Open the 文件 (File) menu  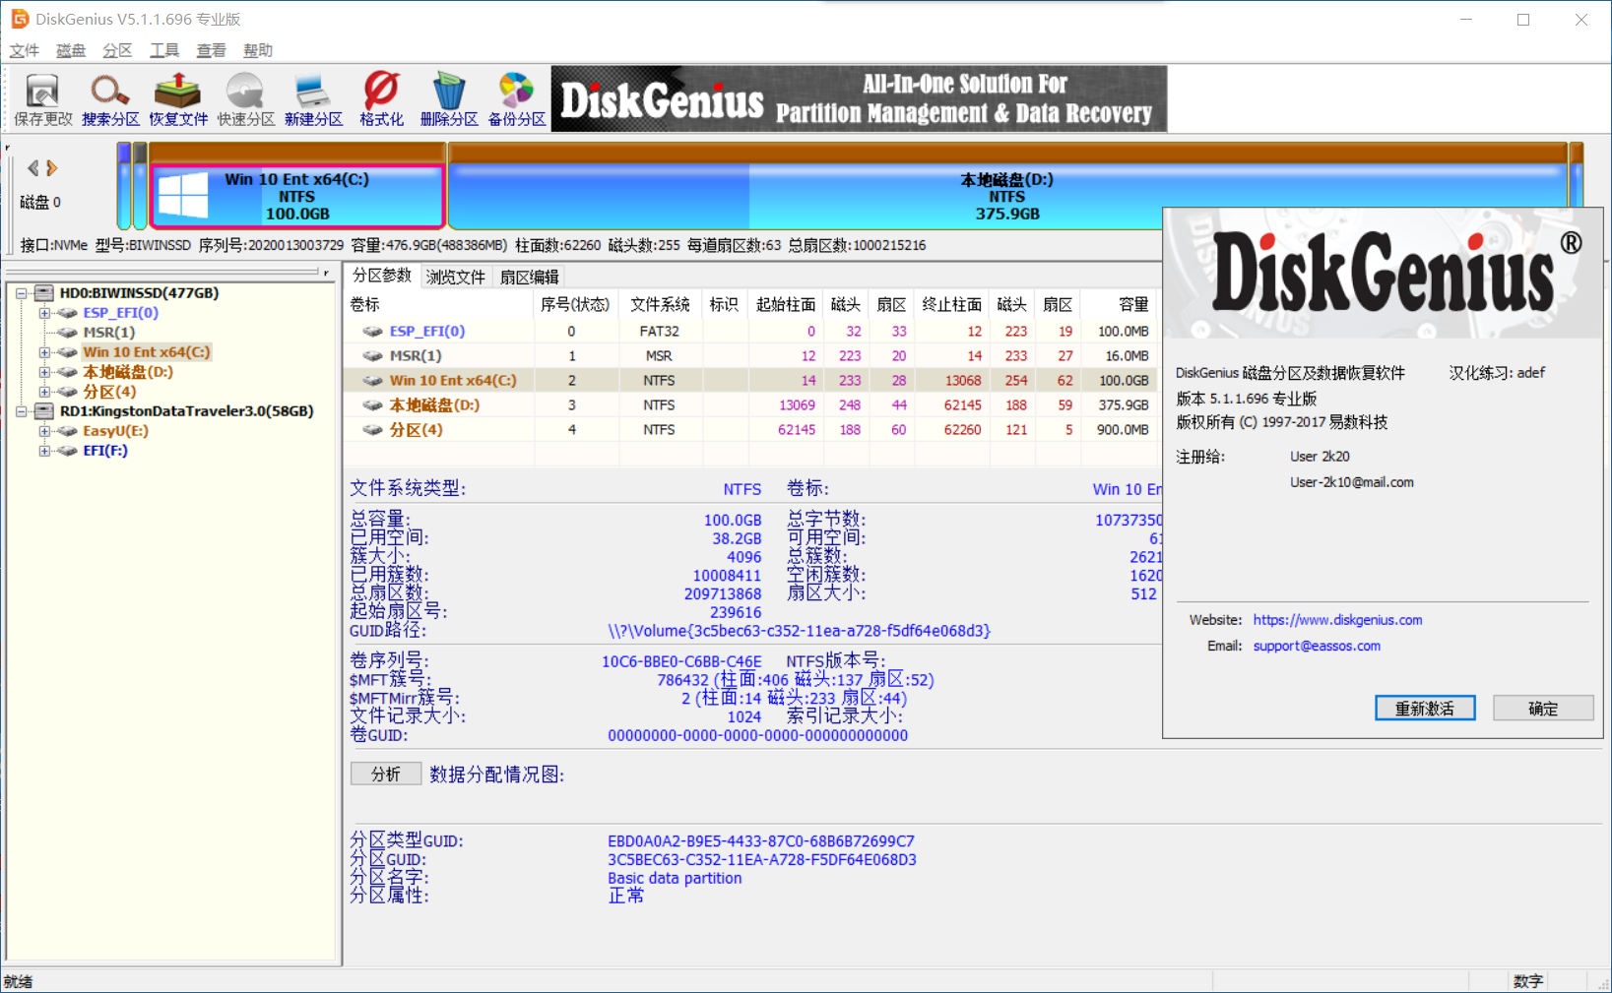[x=25, y=50]
